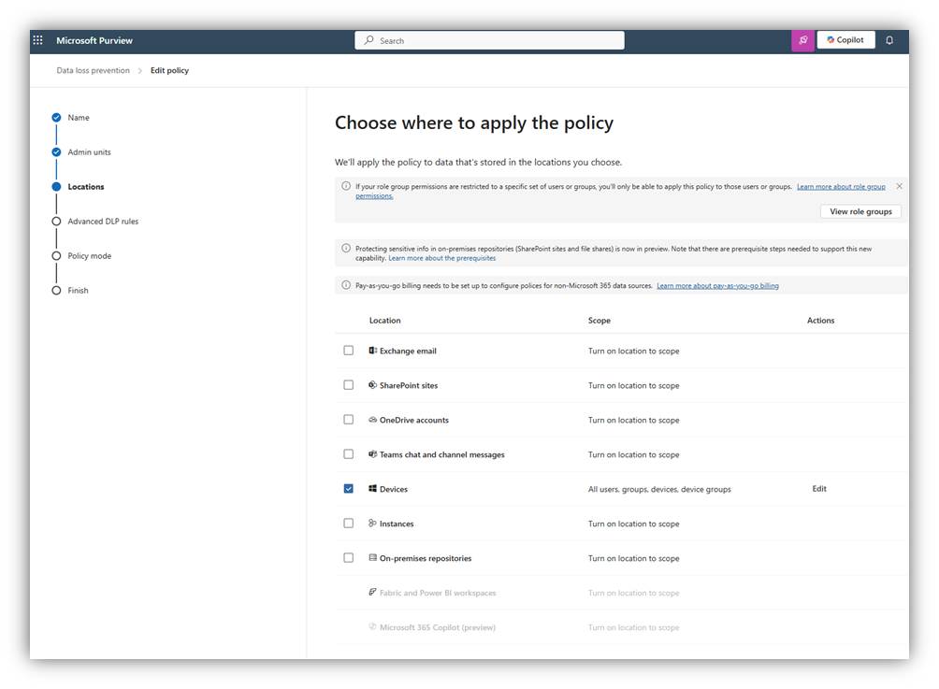Go to the Admin units step
The width and height of the screenshot is (939, 689).
pyautogui.click(x=89, y=152)
